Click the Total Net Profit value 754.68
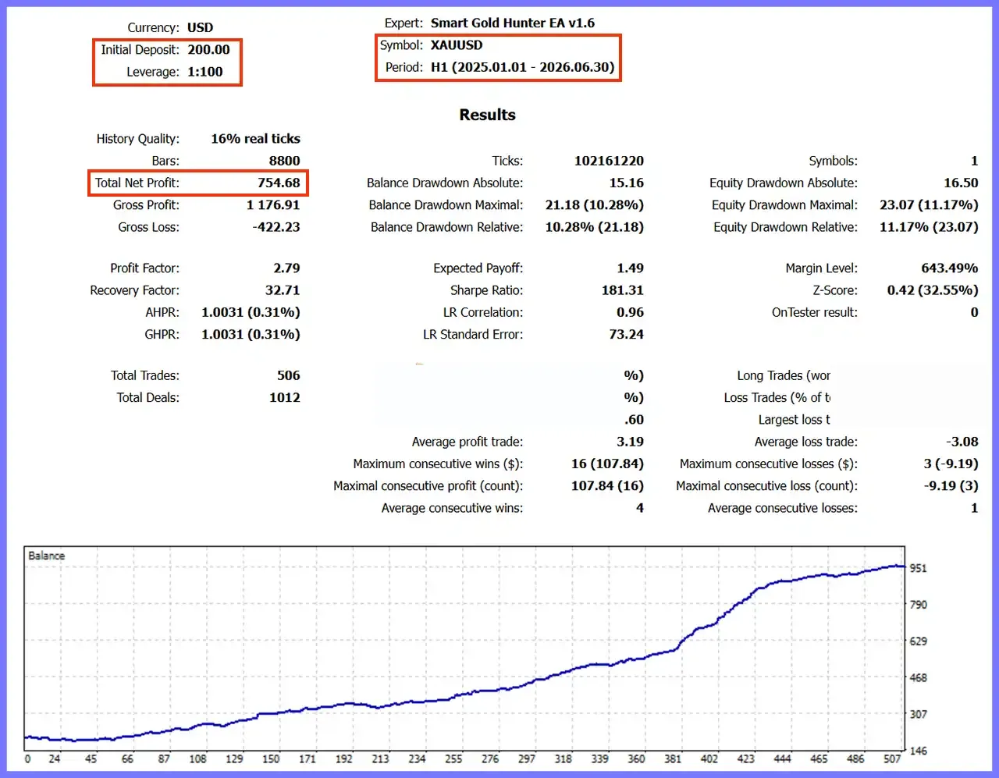 pyautogui.click(x=279, y=183)
